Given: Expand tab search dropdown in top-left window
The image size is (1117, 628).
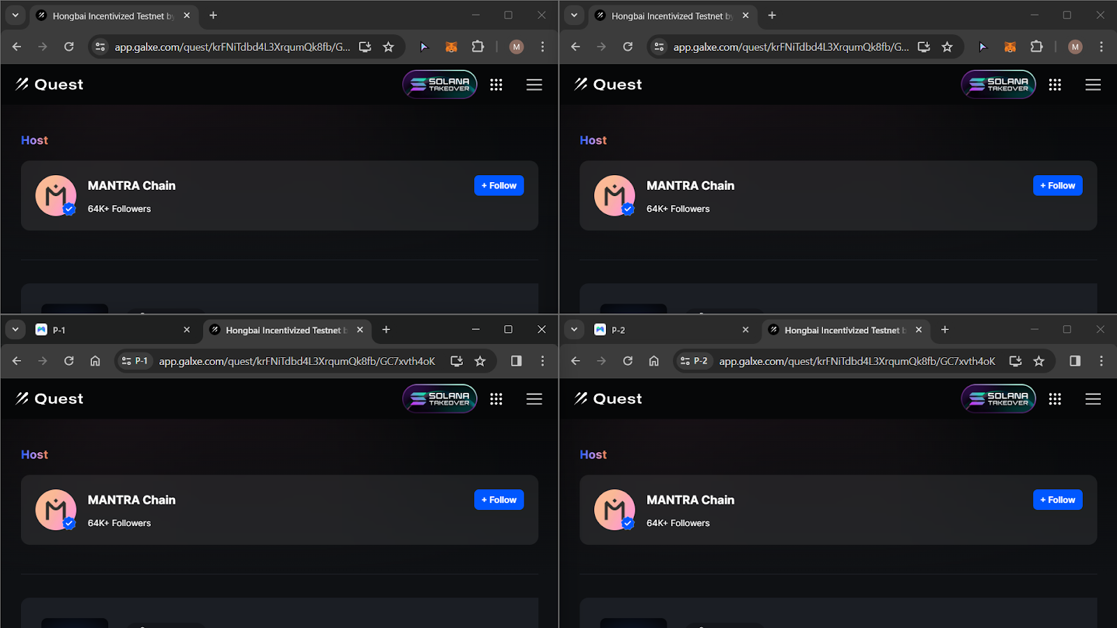Looking at the screenshot, I should pyautogui.click(x=15, y=15).
